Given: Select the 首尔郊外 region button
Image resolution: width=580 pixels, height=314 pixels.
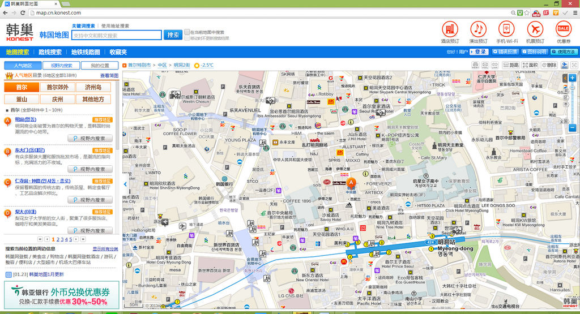Looking at the screenshot, I should [57, 87].
